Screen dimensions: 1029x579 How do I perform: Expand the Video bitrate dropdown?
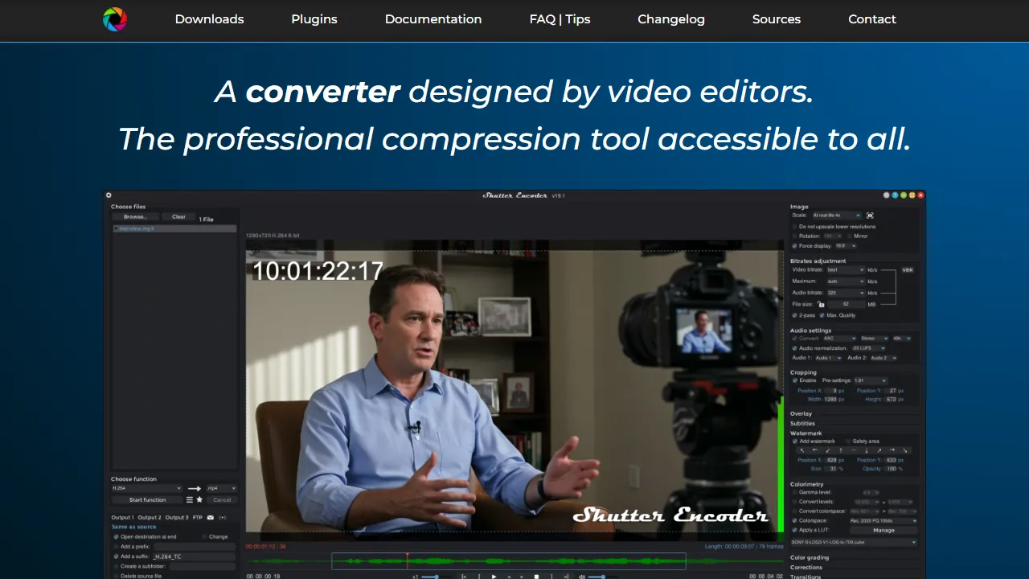[x=846, y=270]
